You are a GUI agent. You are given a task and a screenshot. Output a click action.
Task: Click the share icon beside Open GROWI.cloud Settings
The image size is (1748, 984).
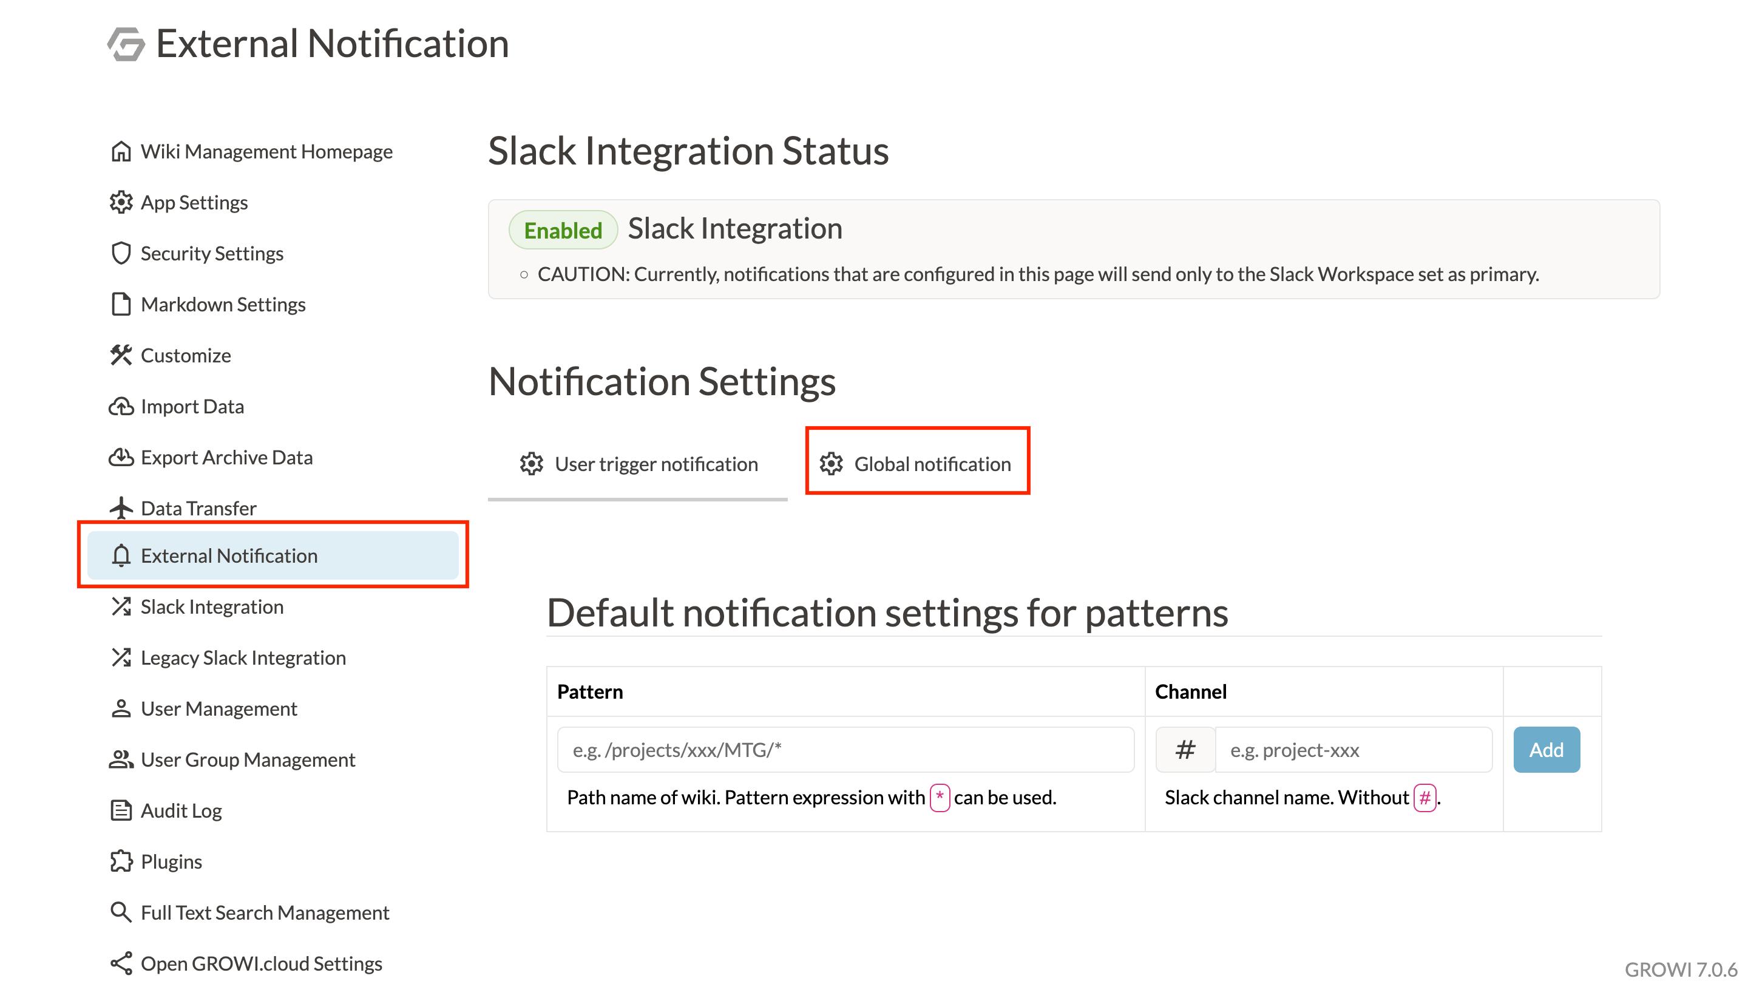pos(121,963)
